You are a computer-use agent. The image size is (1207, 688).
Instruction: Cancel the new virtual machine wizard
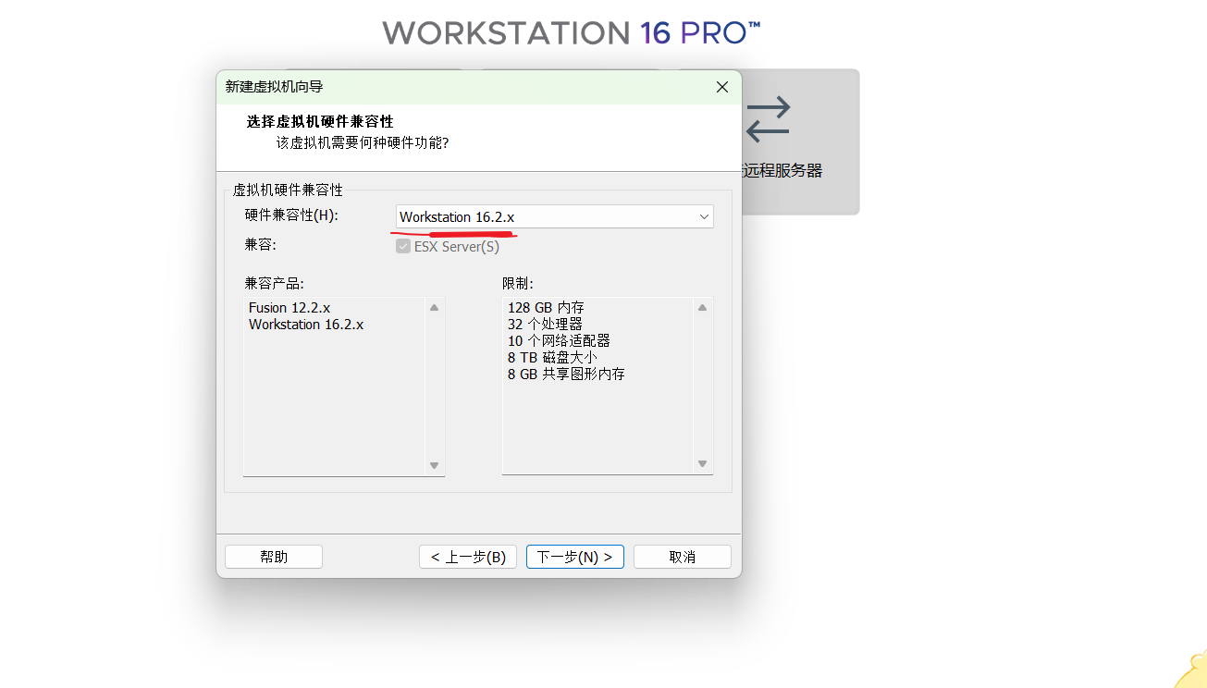[683, 557]
